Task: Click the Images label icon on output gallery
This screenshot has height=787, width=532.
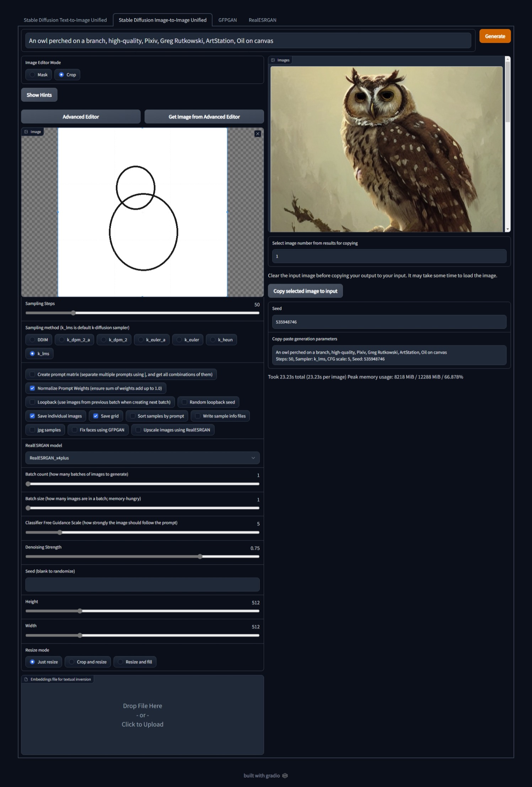Action: [x=273, y=60]
